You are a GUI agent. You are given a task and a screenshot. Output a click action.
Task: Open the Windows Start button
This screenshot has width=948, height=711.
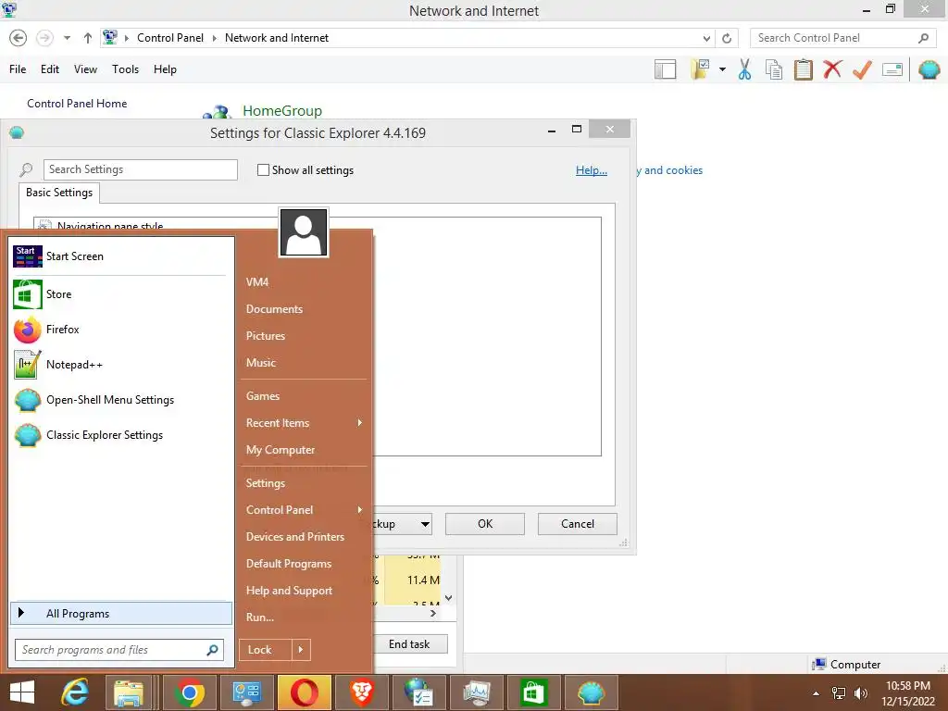[22, 692]
